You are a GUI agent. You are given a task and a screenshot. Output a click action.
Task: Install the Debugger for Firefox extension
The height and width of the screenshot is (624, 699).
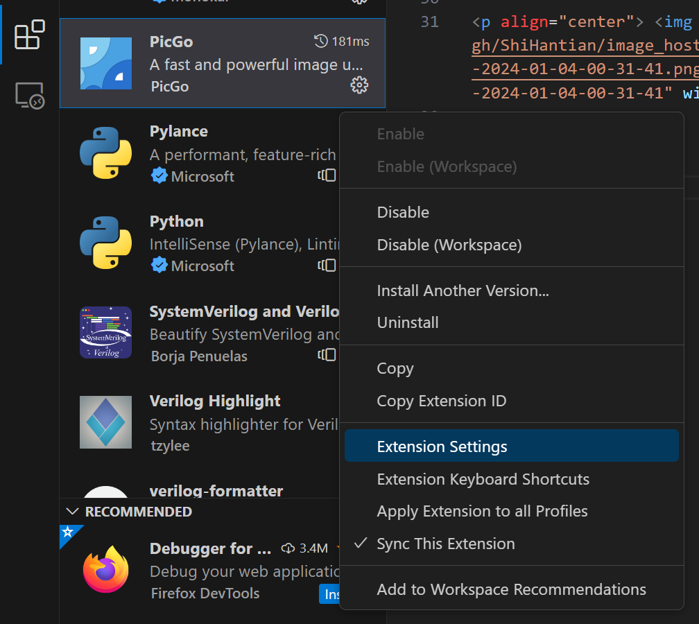330,593
